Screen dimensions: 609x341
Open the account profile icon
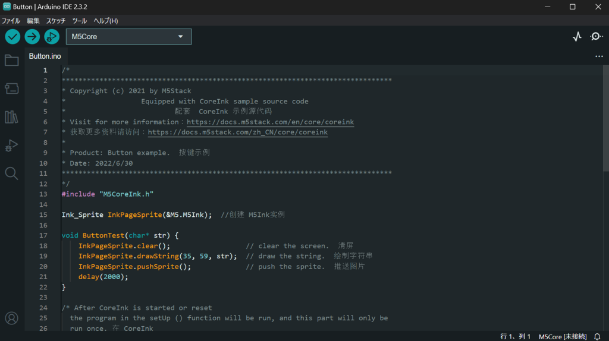12,318
